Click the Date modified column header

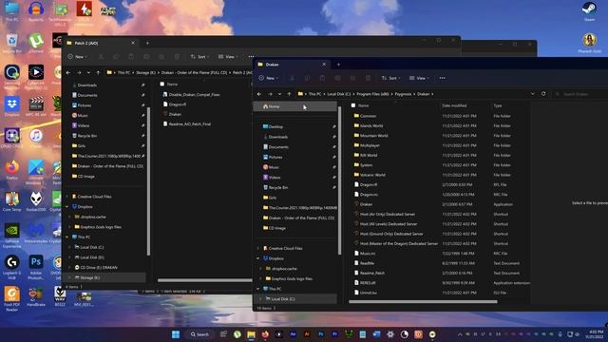click(454, 105)
